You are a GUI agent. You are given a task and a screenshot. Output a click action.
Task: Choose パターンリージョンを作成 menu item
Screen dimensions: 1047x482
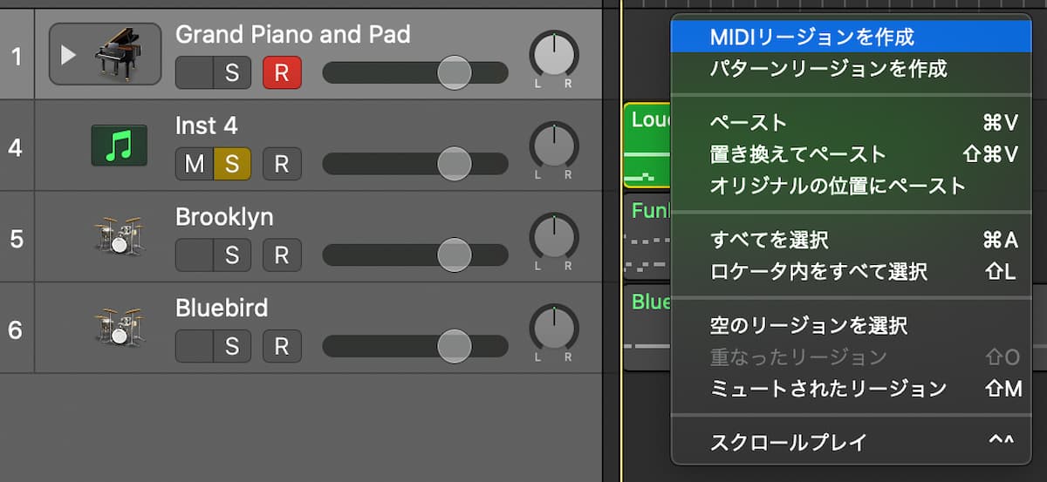pyautogui.click(x=851, y=68)
